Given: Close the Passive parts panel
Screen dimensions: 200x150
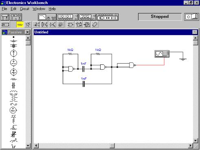Looking at the screenshot, I should [28, 32].
